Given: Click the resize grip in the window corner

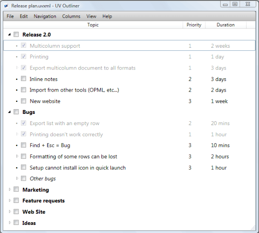Looking at the screenshot, I should click(x=253, y=227).
